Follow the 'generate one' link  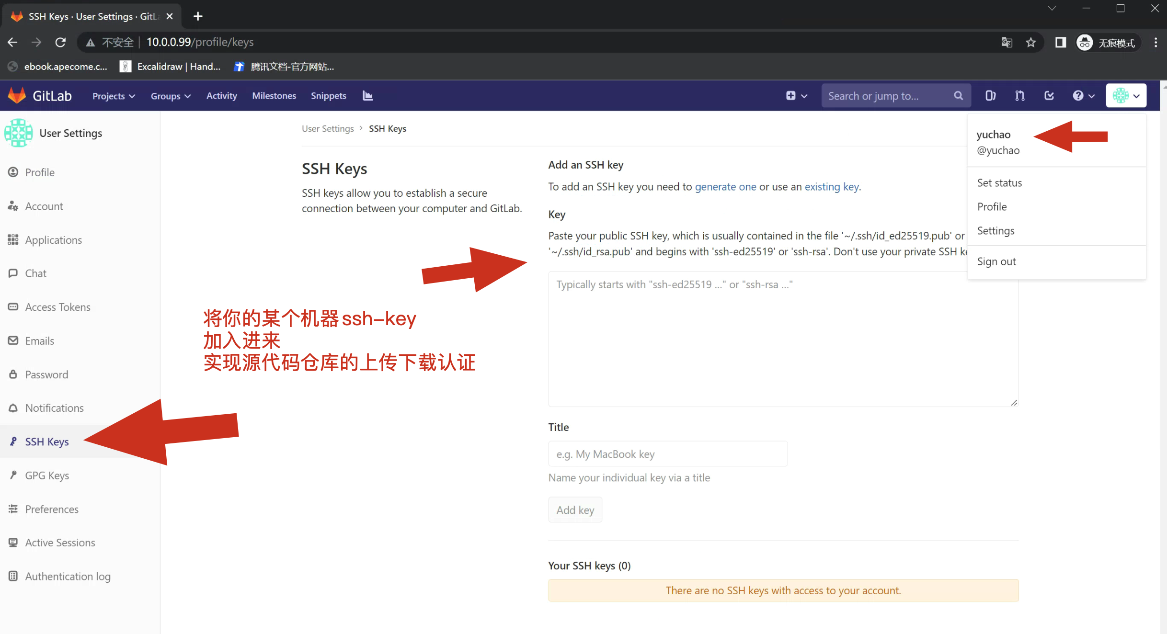(725, 187)
